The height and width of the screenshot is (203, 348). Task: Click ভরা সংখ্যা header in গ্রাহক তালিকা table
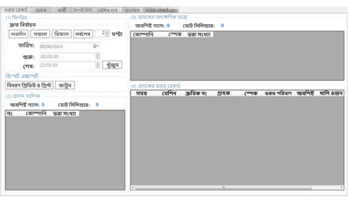64,114
